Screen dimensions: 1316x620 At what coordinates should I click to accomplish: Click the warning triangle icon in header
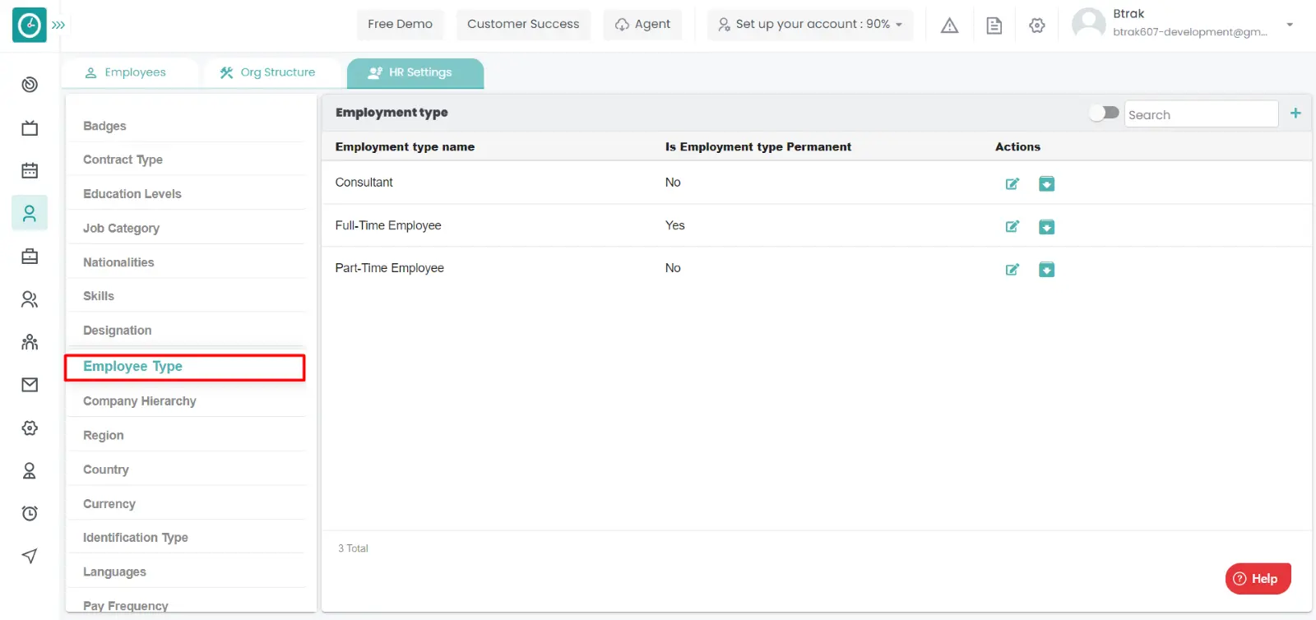click(x=950, y=25)
